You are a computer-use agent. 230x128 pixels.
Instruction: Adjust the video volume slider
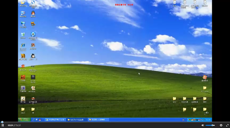pyautogui.click(x=210, y=125)
